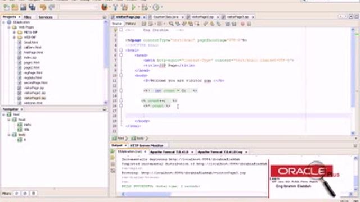Toggle the third Navigator filter button
Screen dimensions: 360x202
pyautogui.click(x=34, y=193)
